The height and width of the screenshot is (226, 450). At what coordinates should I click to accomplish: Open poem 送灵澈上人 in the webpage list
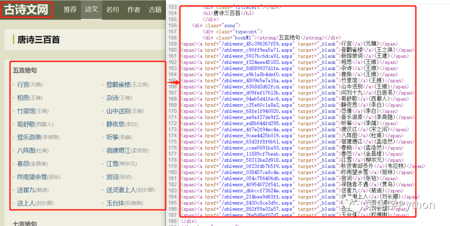(x=121, y=190)
